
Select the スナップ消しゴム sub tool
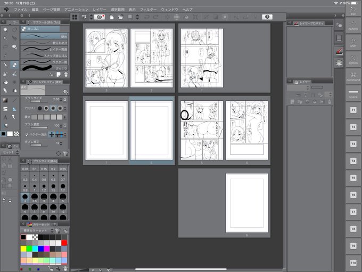[x=44, y=55]
